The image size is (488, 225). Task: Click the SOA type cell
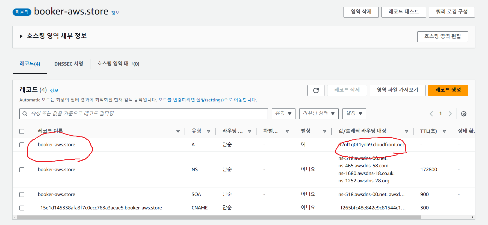(x=196, y=194)
